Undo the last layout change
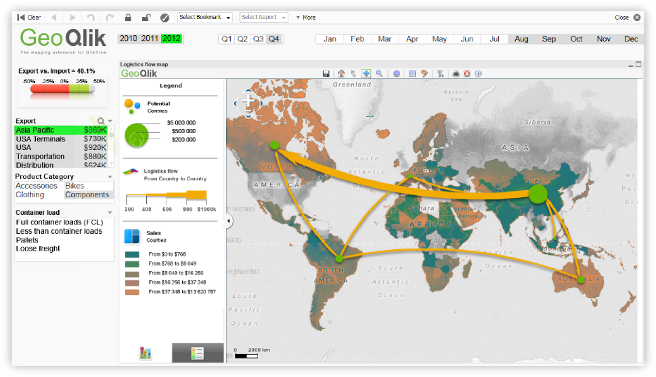Screen dimensions: 656x377 tap(91, 18)
